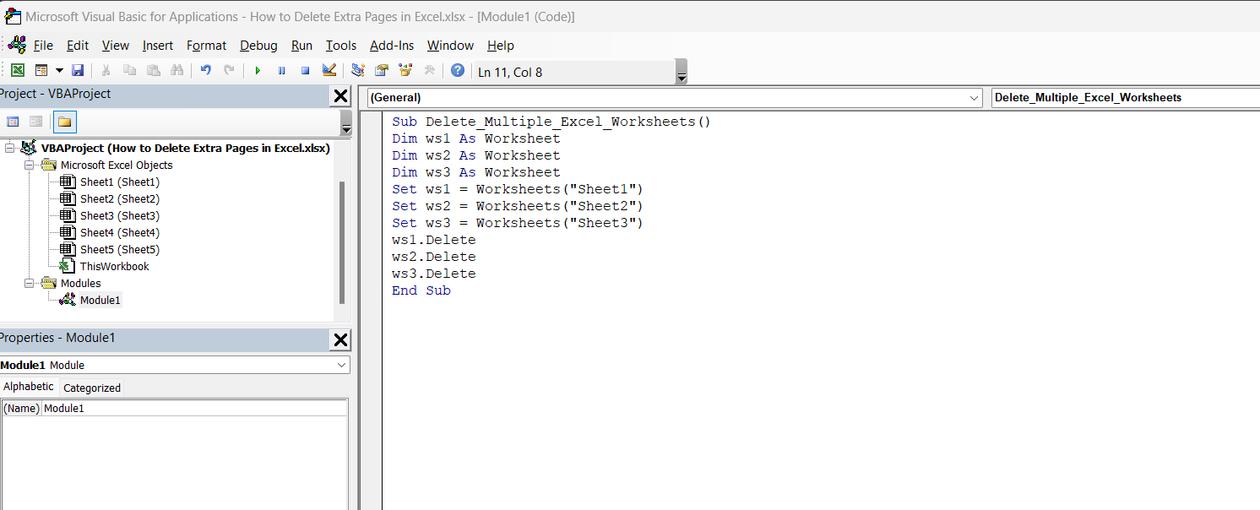
Task: Run the macro with green play icon
Action: [x=258, y=71]
